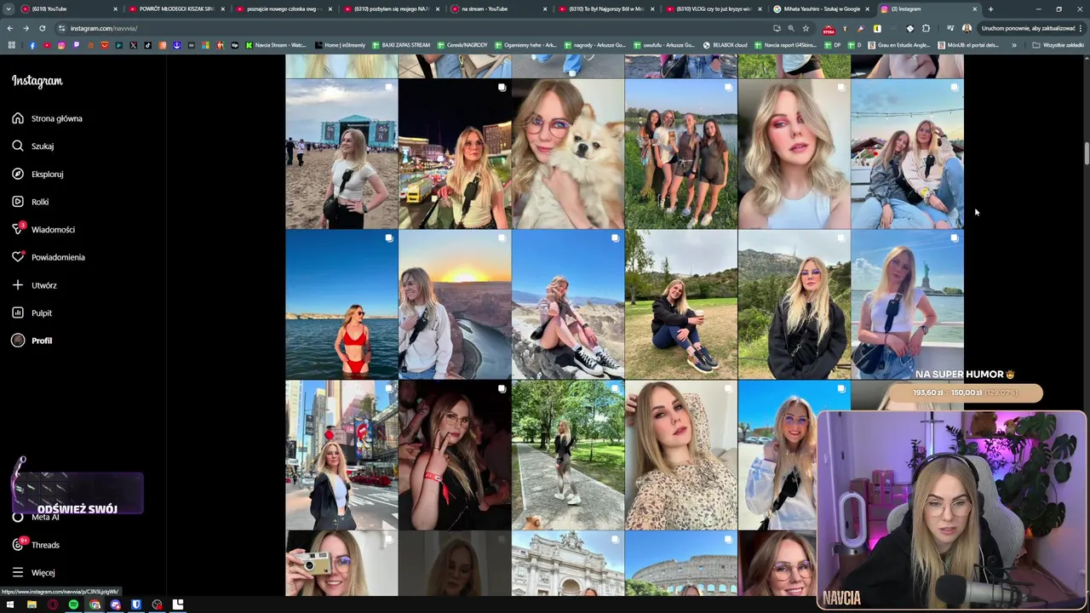Viewport: 1090px width, 613px height.
Task: Click browser forward arrow
Action: point(26,28)
